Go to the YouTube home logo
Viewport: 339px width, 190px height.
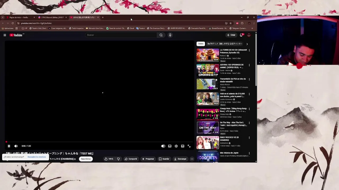16,35
